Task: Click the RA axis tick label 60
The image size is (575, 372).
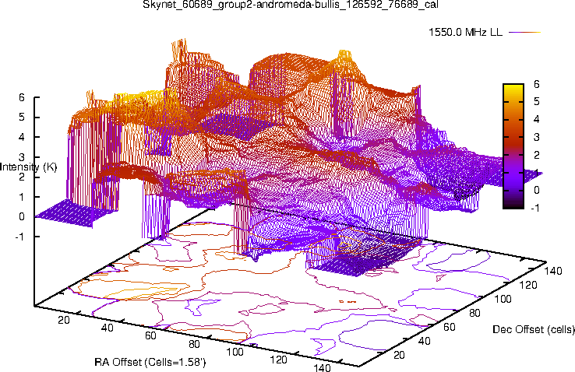Action: point(150,335)
